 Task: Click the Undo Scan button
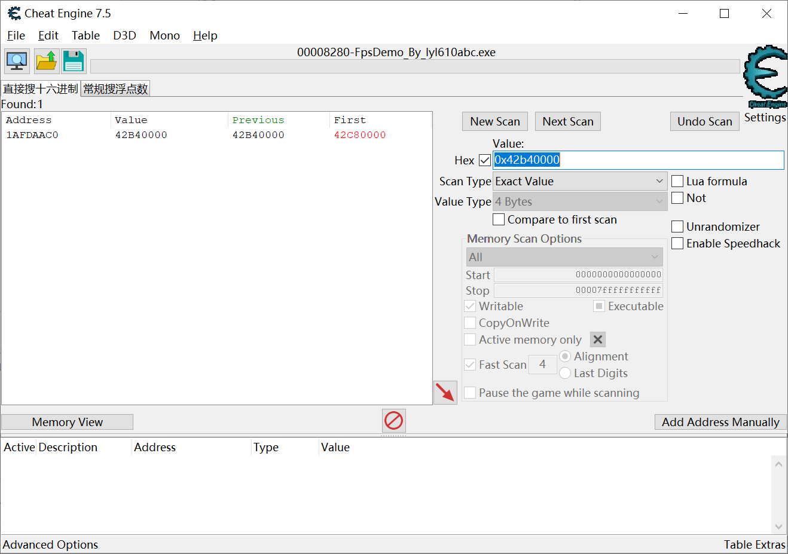coord(705,121)
